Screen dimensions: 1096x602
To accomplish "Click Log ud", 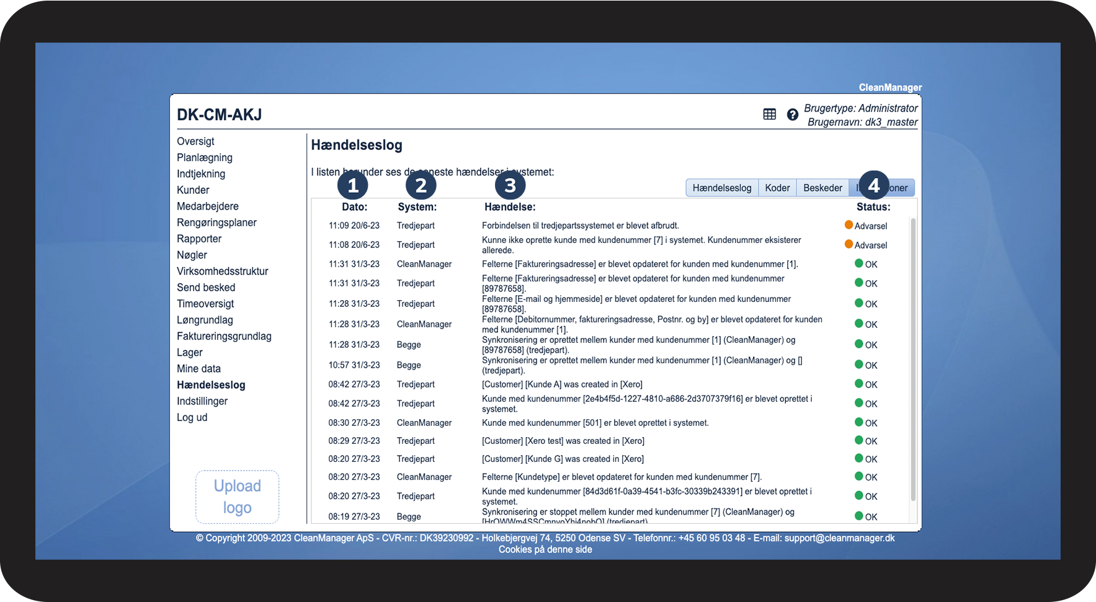I will [x=192, y=417].
